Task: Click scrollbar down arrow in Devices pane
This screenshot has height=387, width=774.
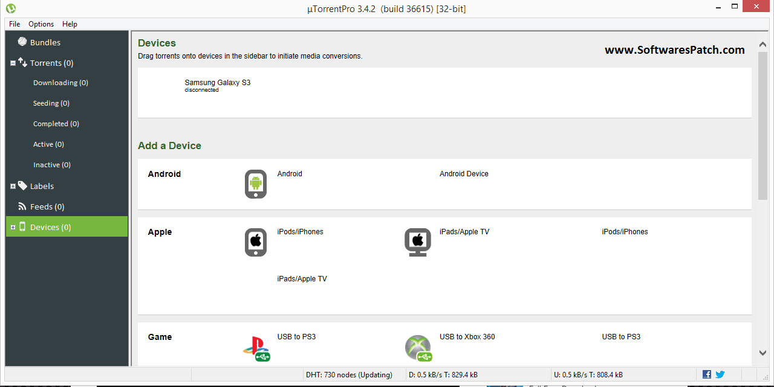Action: (763, 353)
